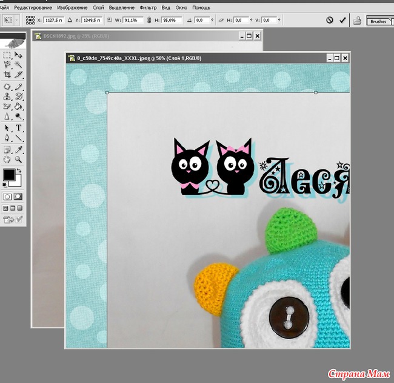Select the Crop tool

[7, 74]
